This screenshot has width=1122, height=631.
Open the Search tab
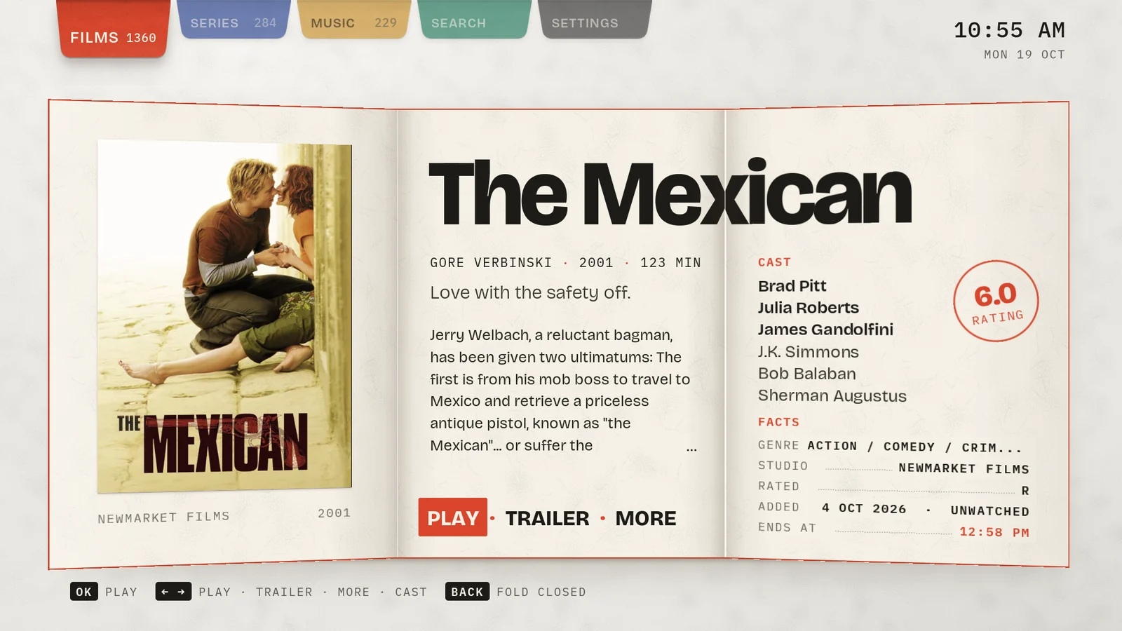(474, 20)
